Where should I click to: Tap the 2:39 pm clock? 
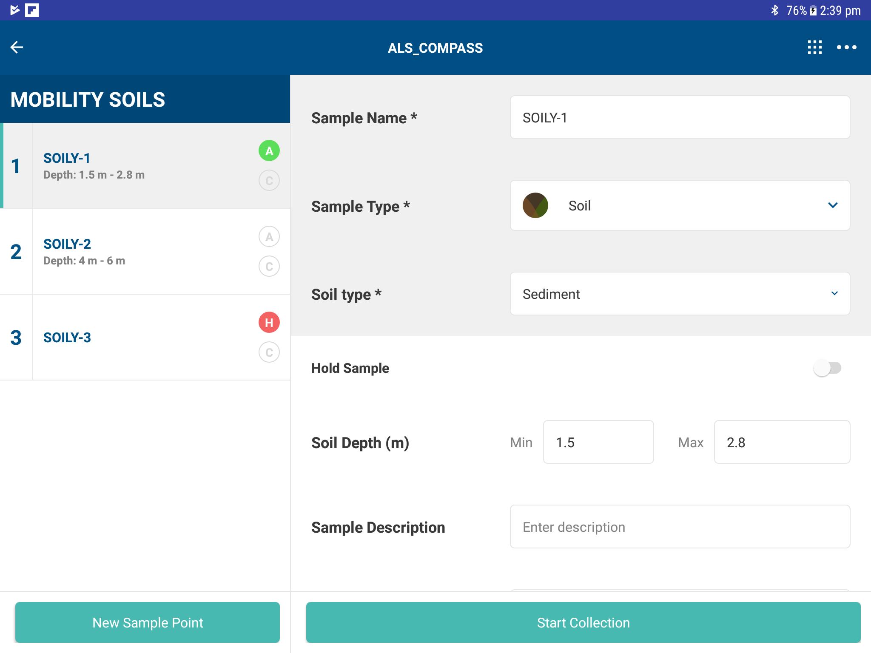pos(840,11)
